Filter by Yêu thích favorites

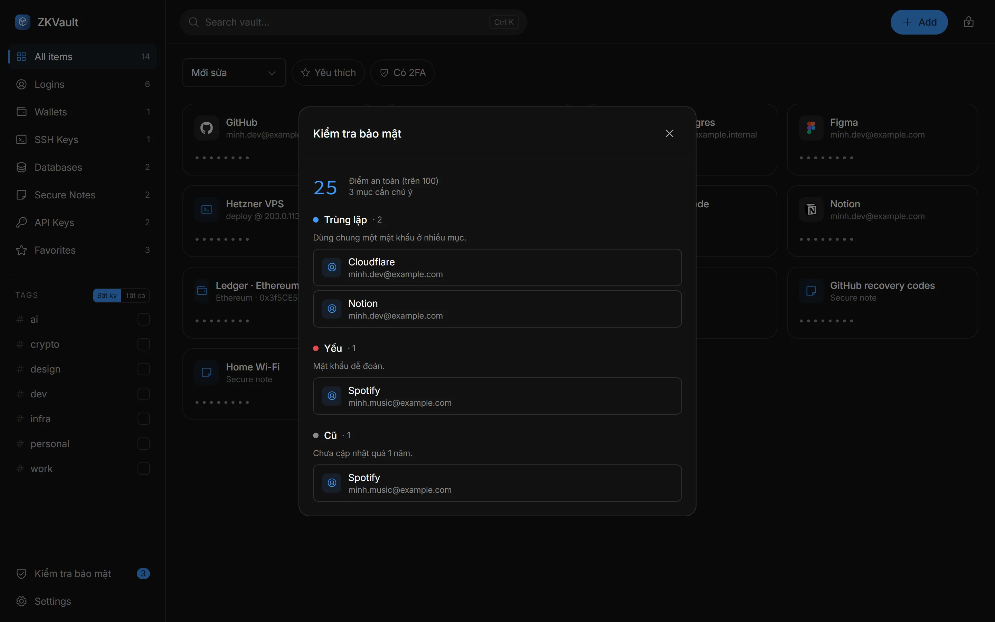[x=328, y=73]
